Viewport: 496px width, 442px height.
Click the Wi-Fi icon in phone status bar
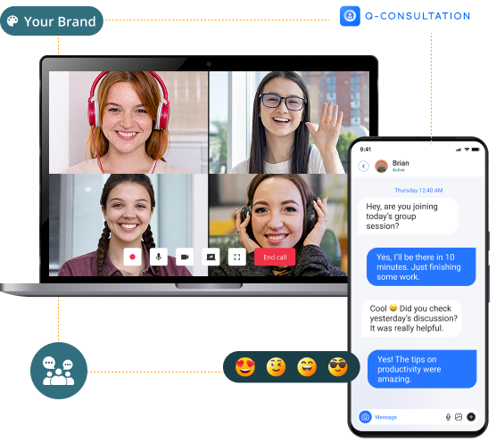tap(467, 150)
